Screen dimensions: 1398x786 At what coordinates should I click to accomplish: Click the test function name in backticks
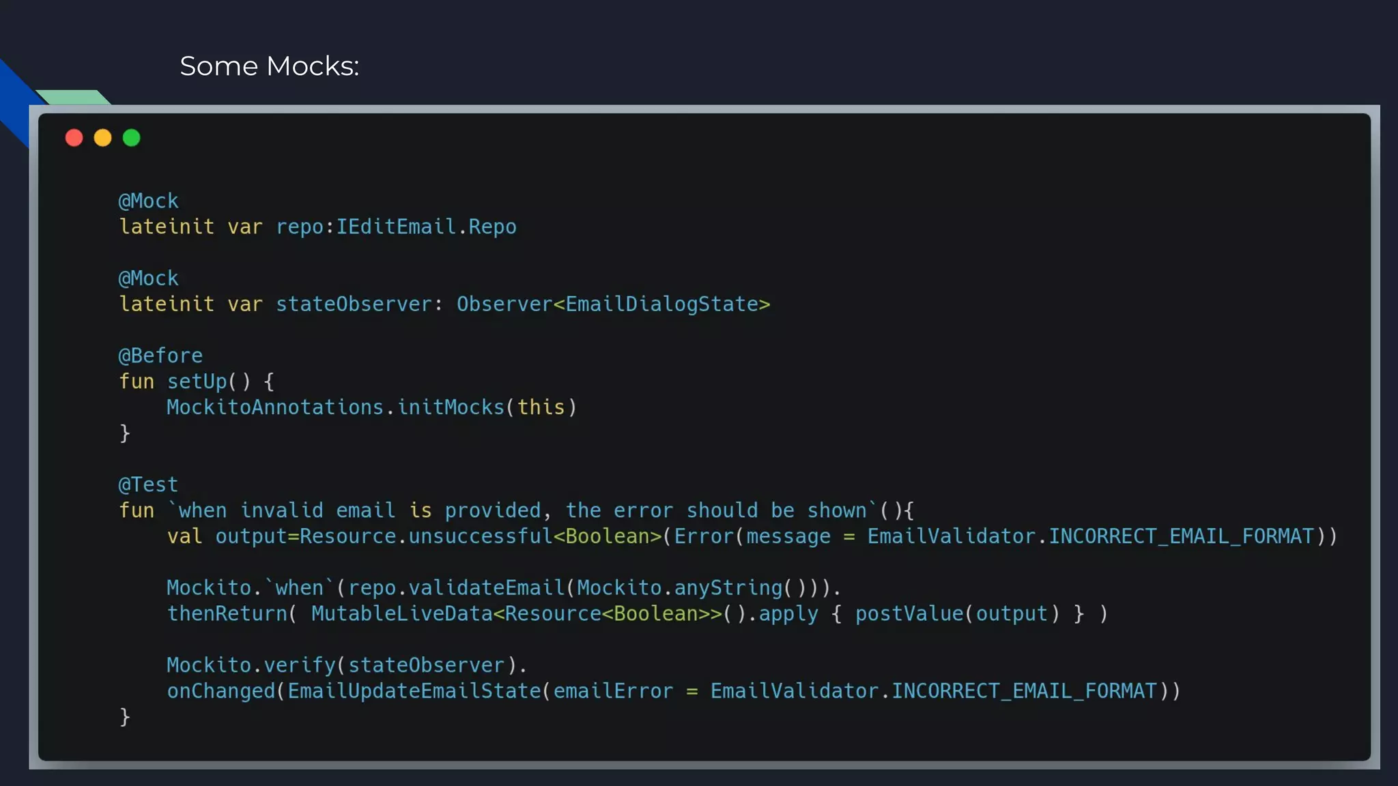click(x=523, y=510)
